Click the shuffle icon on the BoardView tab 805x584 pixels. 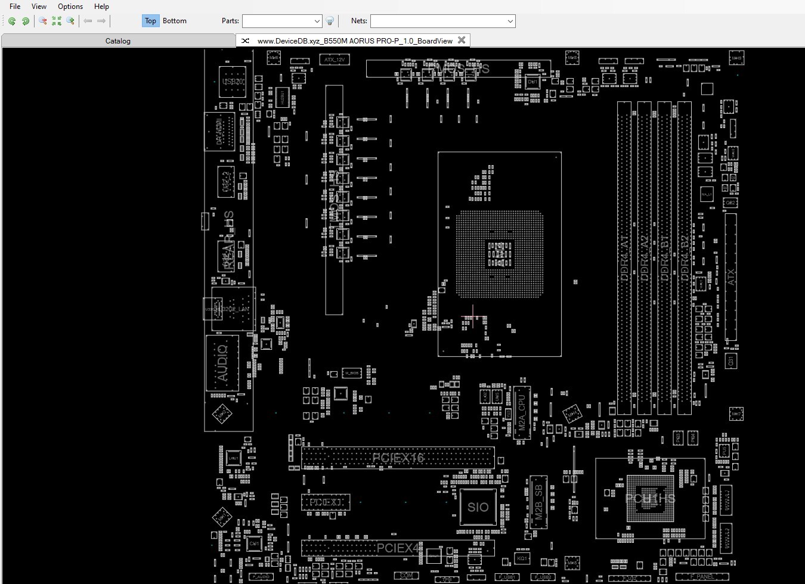point(245,41)
